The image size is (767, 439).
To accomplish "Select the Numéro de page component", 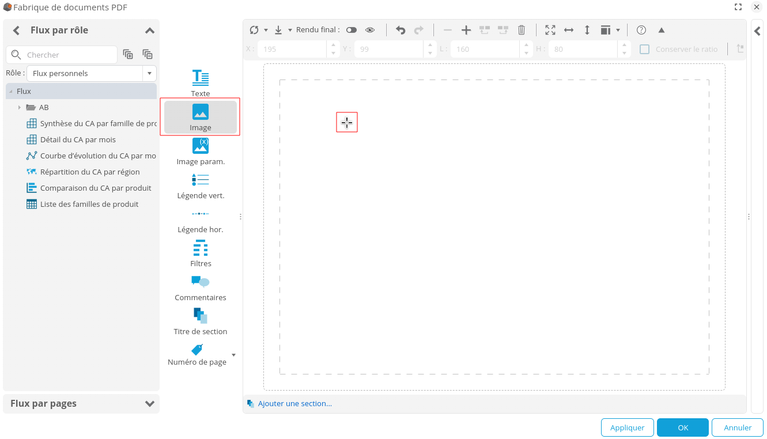I will tap(197, 355).
